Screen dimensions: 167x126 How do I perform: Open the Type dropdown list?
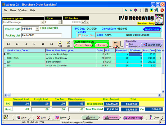[x=60, y=22]
